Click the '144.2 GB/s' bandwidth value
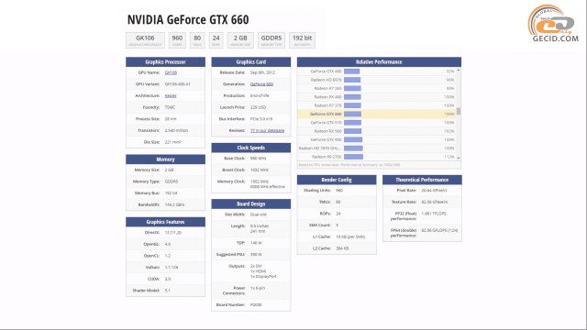 pyautogui.click(x=174, y=204)
